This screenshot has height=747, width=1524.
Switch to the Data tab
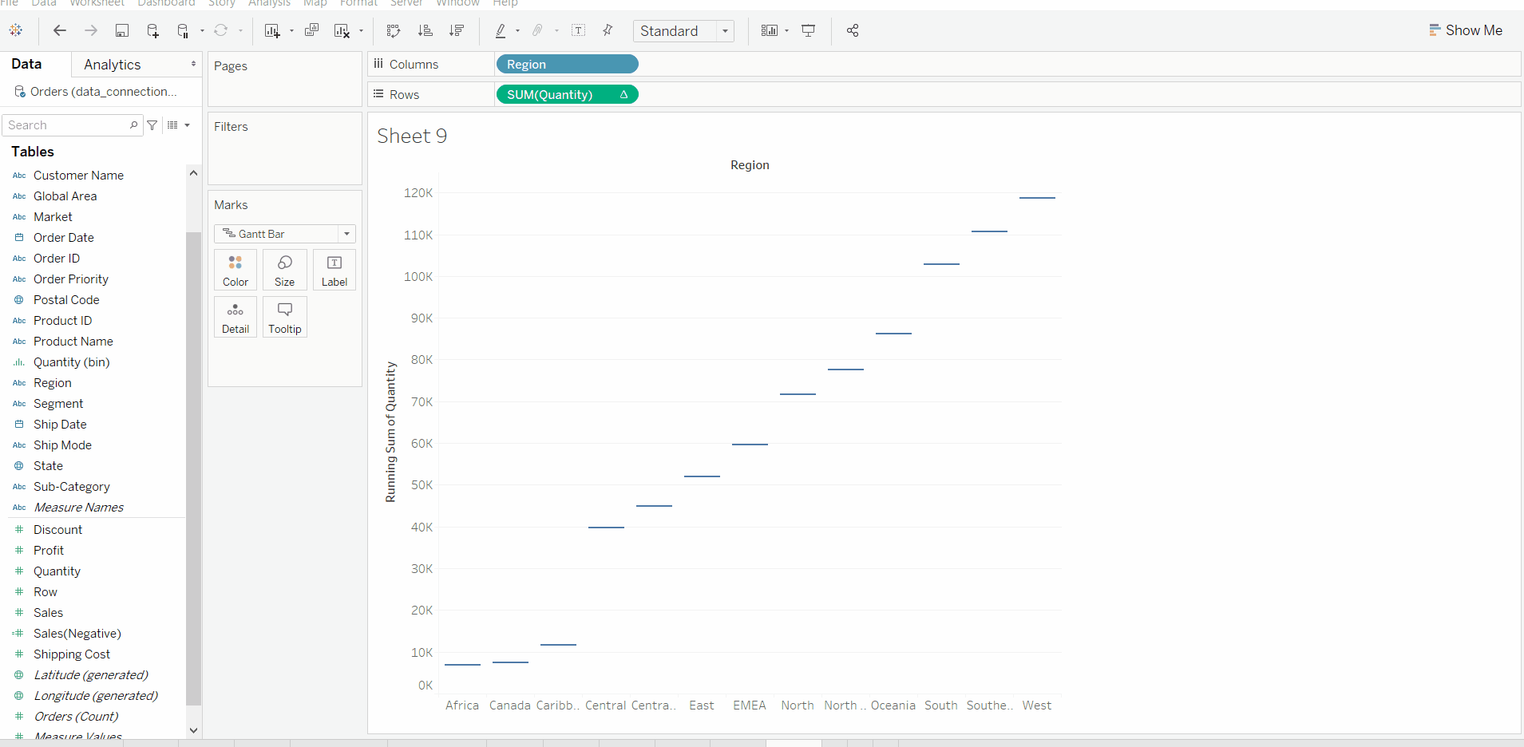(26, 64)
